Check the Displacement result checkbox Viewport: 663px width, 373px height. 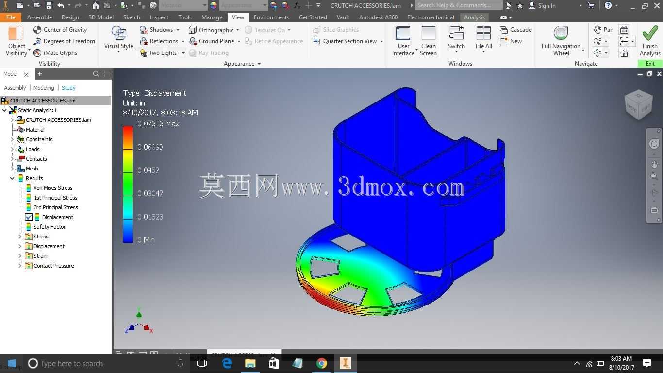(29, 217)
